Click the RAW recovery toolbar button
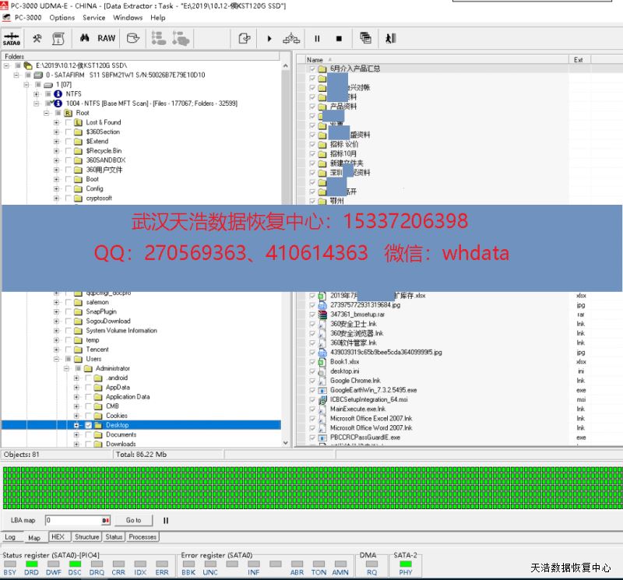 (106, 38)
